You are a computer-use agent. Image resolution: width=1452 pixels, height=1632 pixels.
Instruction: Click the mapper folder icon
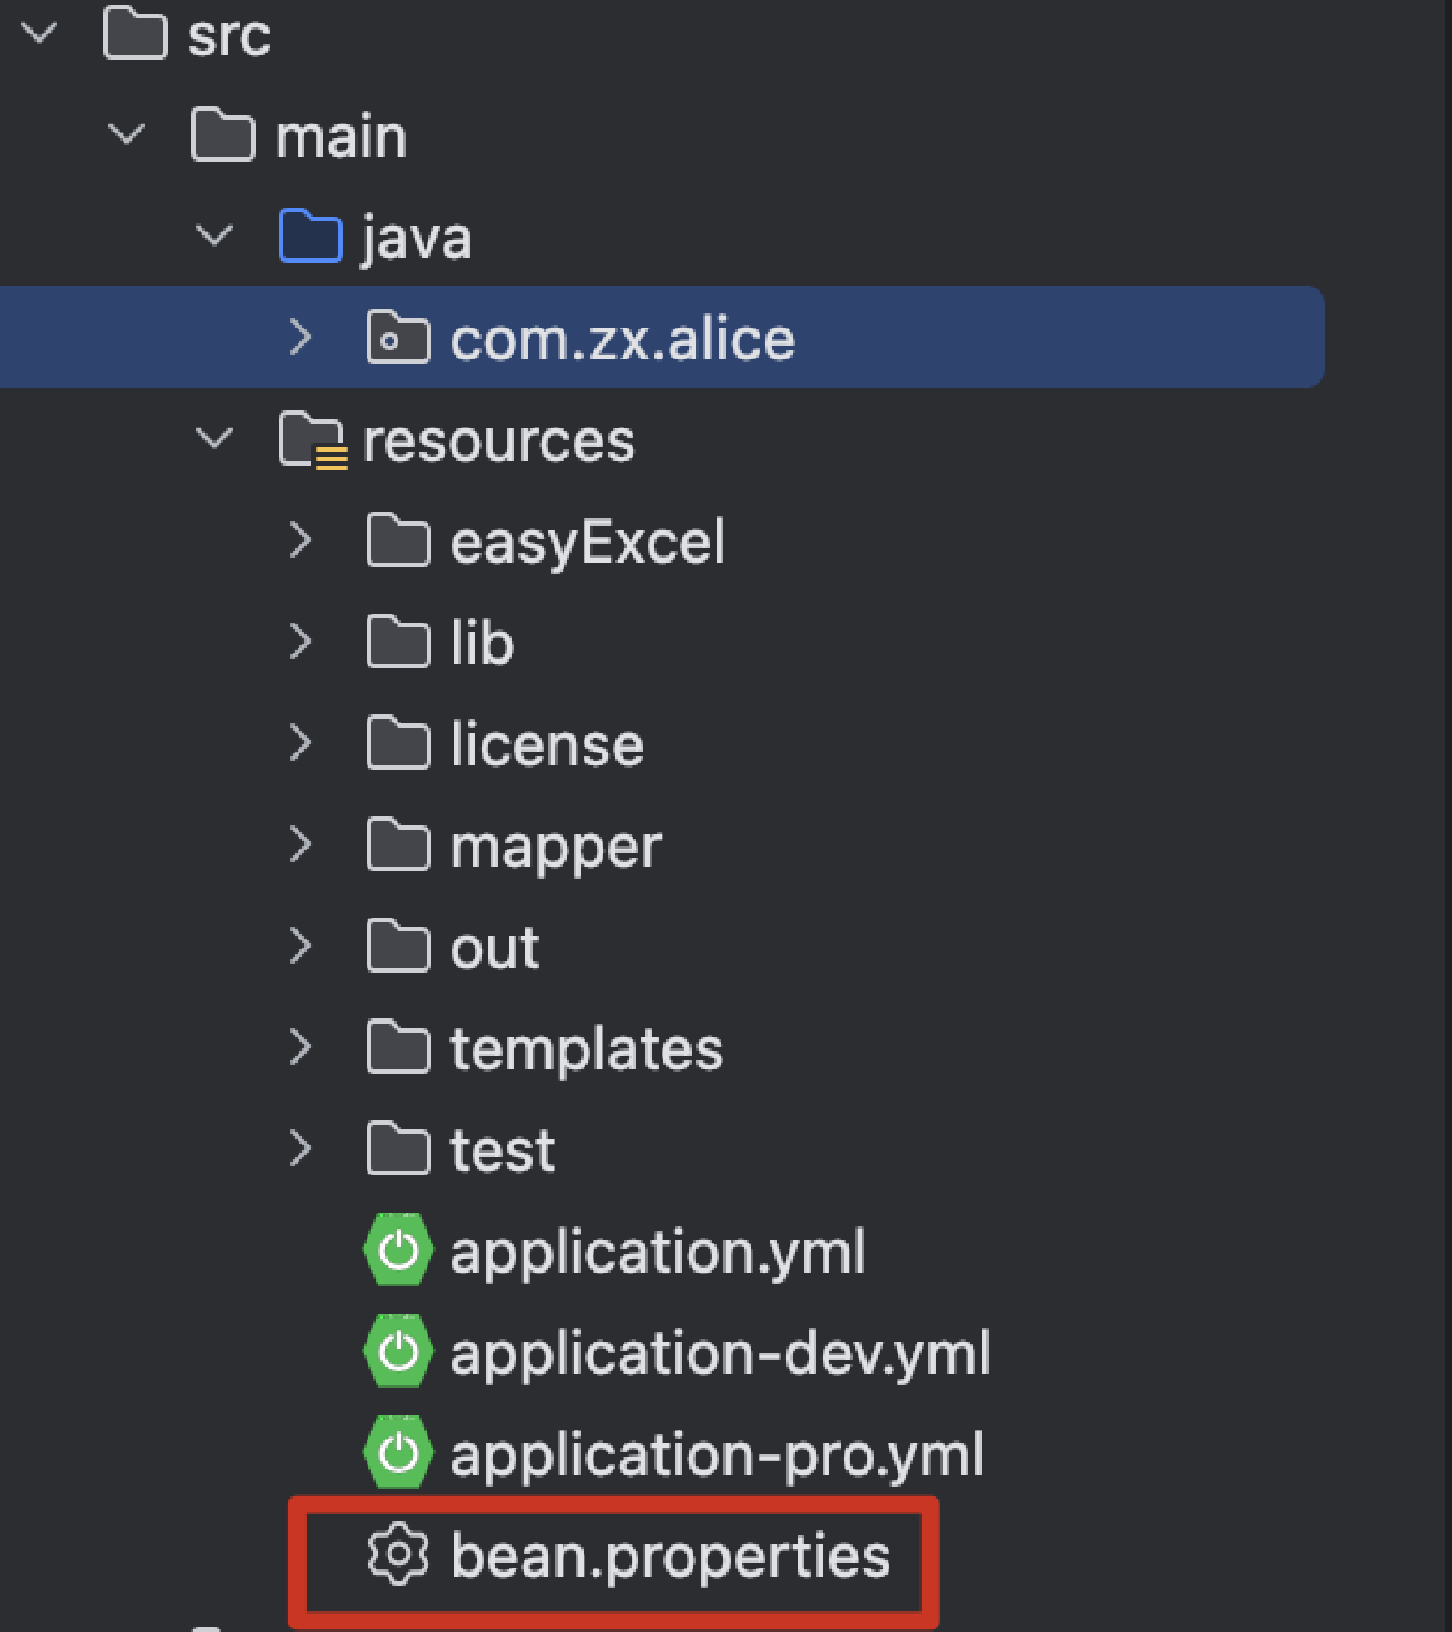pyautogui.click(x=397, y=845)
